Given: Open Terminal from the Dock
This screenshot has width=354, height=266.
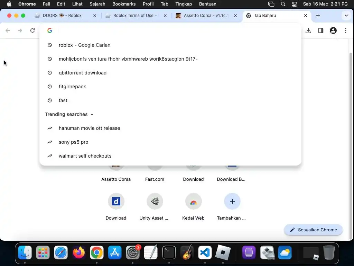Looking at the screenshot, I should pos(169,252).
